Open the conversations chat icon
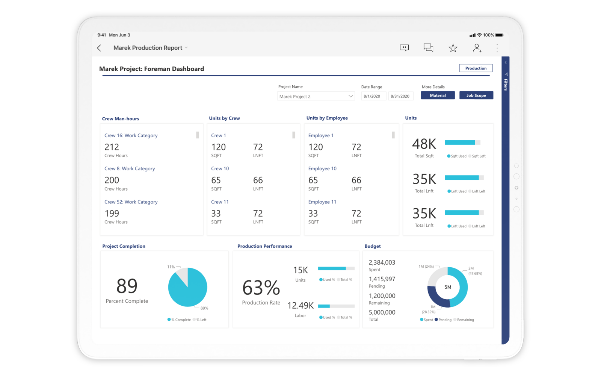Viewport: 601px width, 376px height. point(429,48)
